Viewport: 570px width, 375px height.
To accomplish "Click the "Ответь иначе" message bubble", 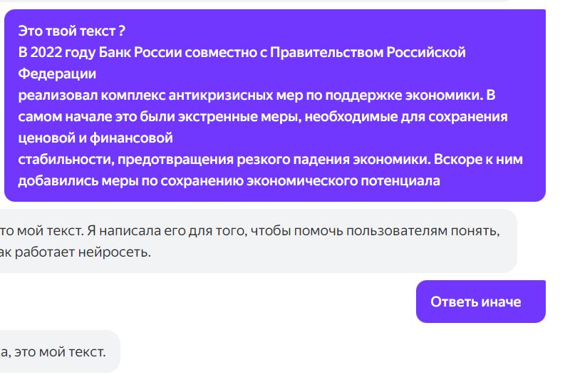I will (x=475, y=302).
